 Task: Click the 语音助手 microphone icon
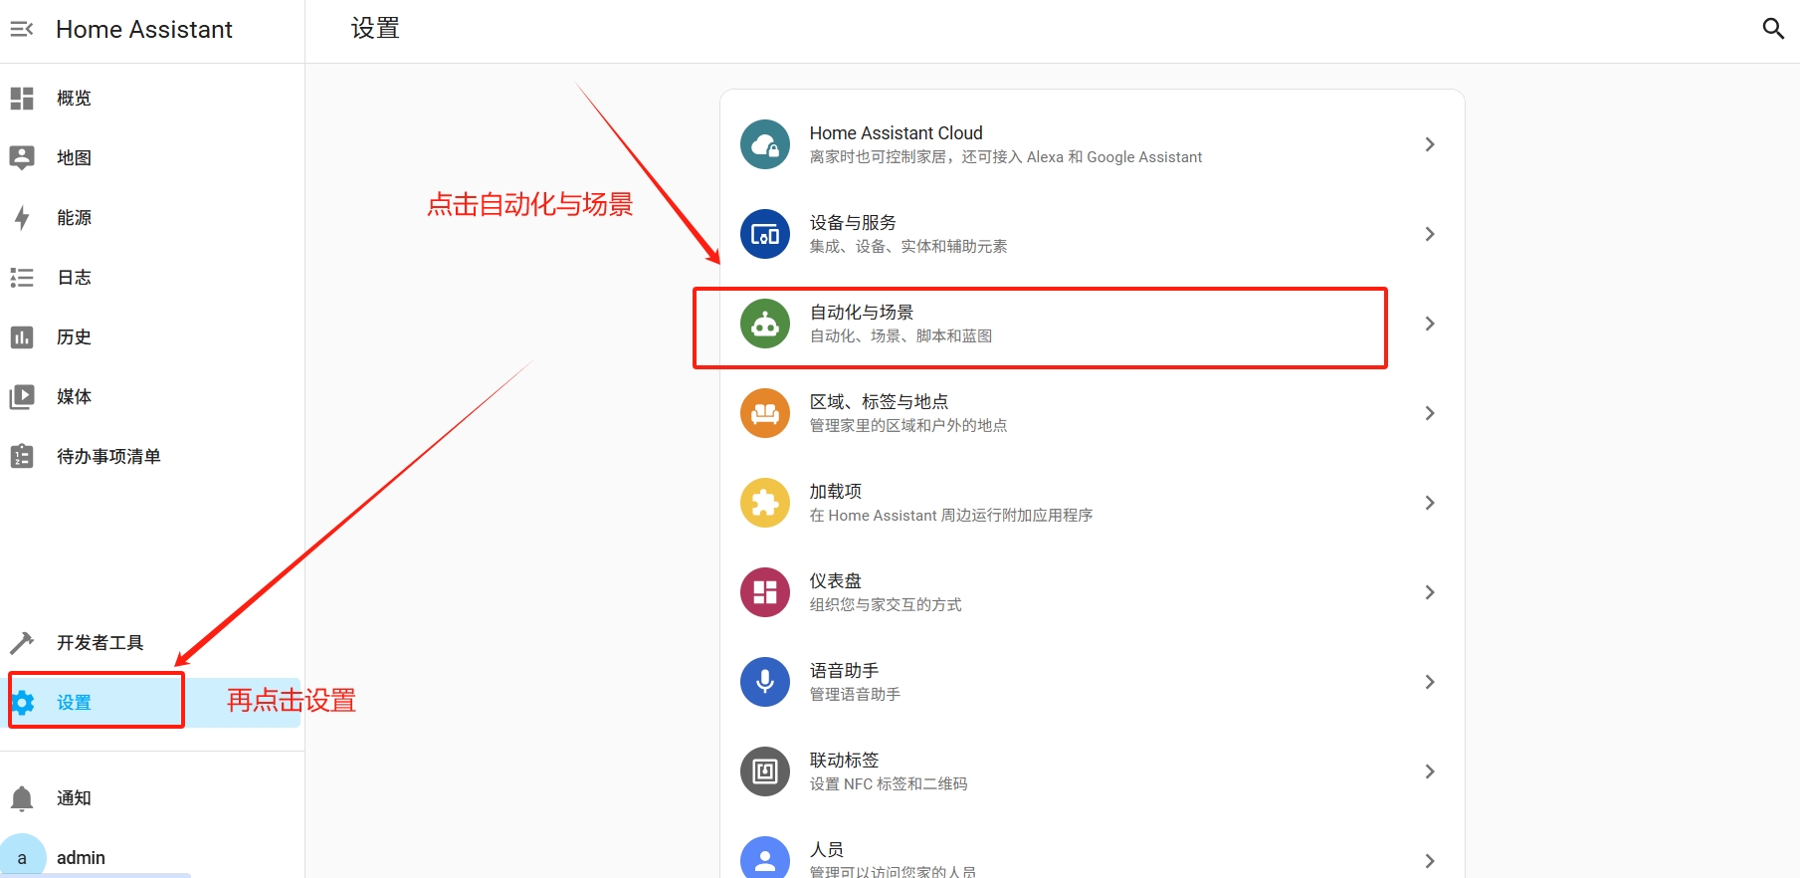(x=765, y=682)
